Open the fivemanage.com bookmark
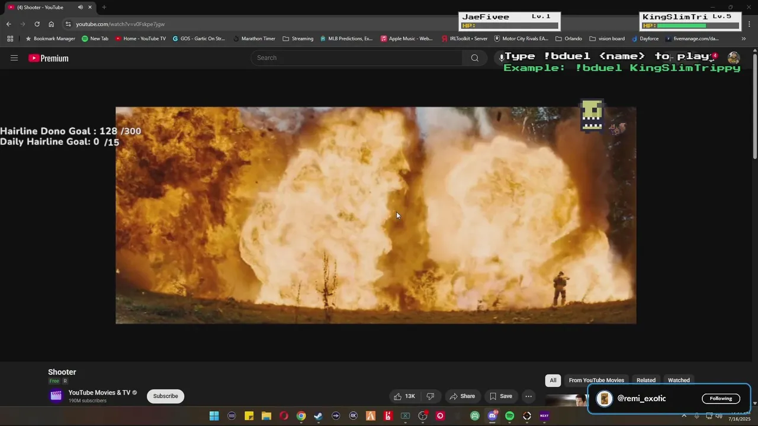Viewport: 758px width, 426px height. [x=692, y=38]
